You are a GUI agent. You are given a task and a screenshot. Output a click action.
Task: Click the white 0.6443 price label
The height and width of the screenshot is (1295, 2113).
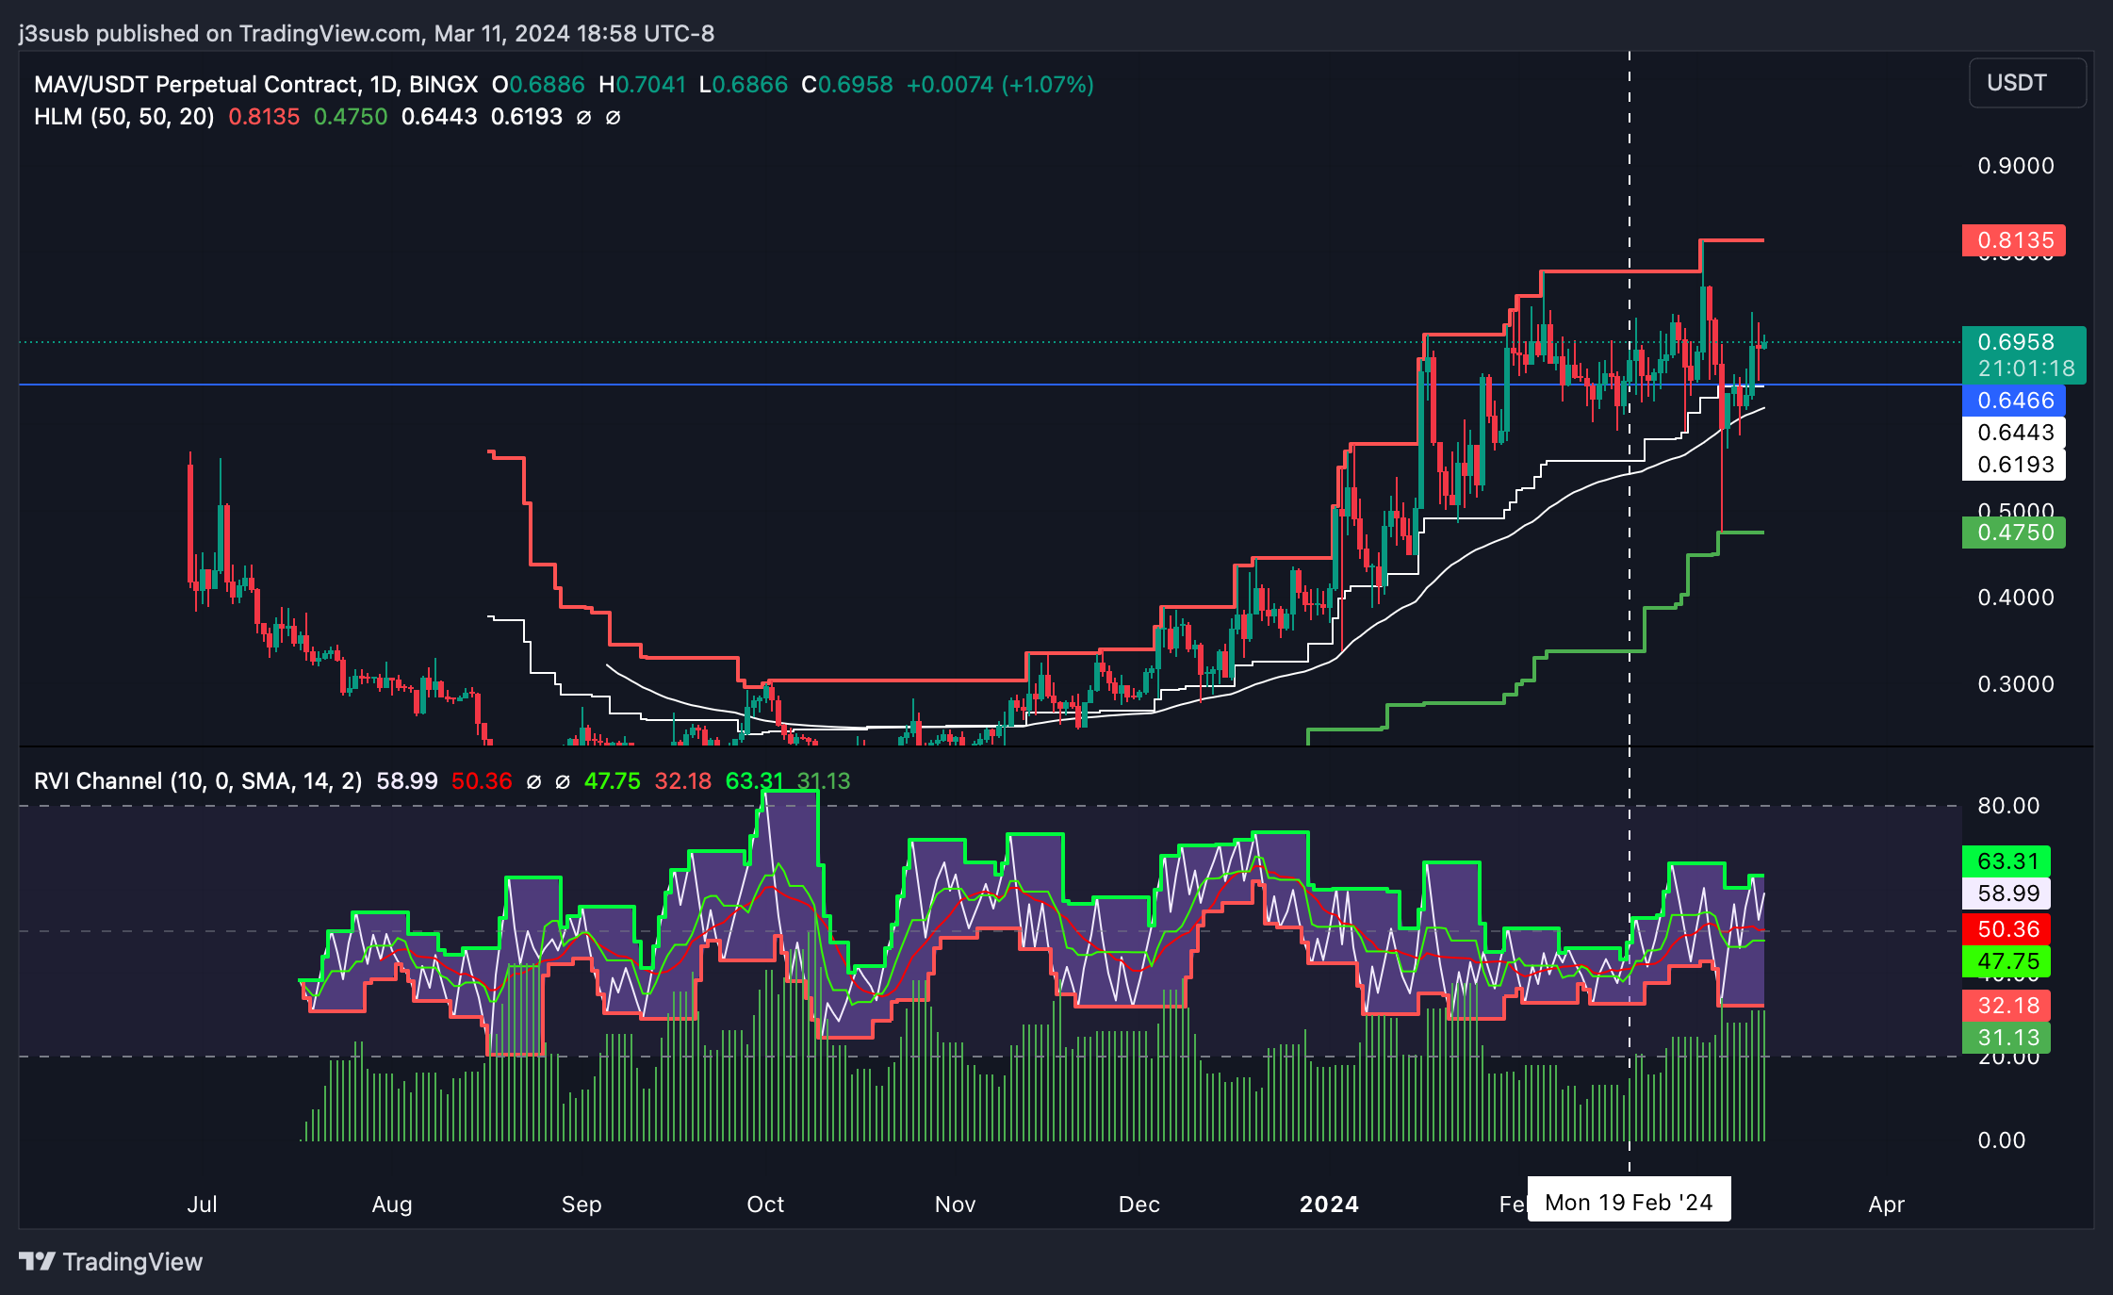pos(2014,433)
